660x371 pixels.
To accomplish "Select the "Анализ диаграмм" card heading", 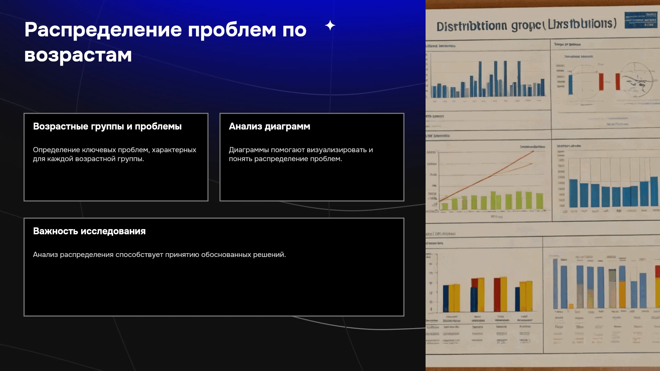I will click(269, 126).
